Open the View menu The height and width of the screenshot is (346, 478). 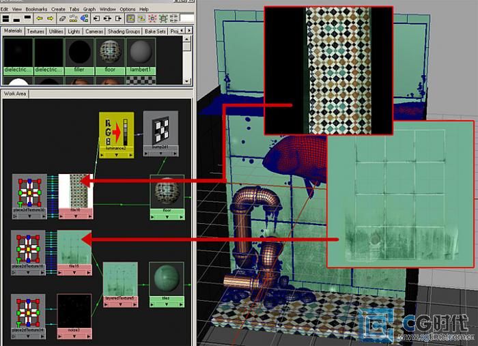tap(17, 9)
